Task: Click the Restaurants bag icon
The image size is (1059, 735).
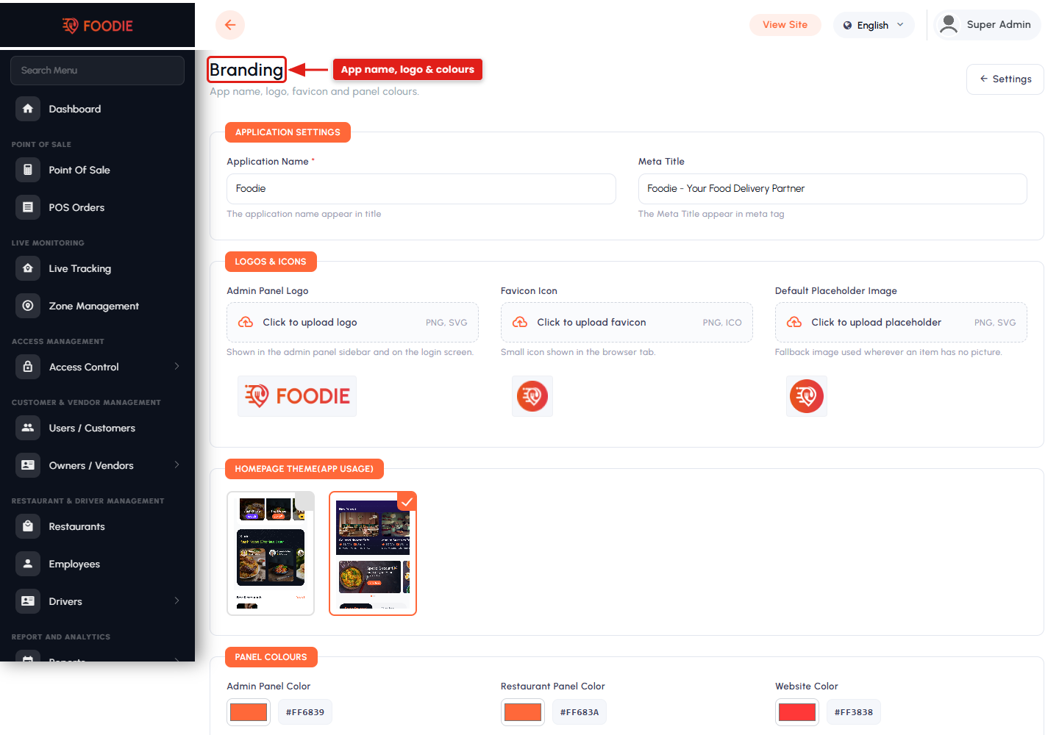Action: click(x=28, y=526)
